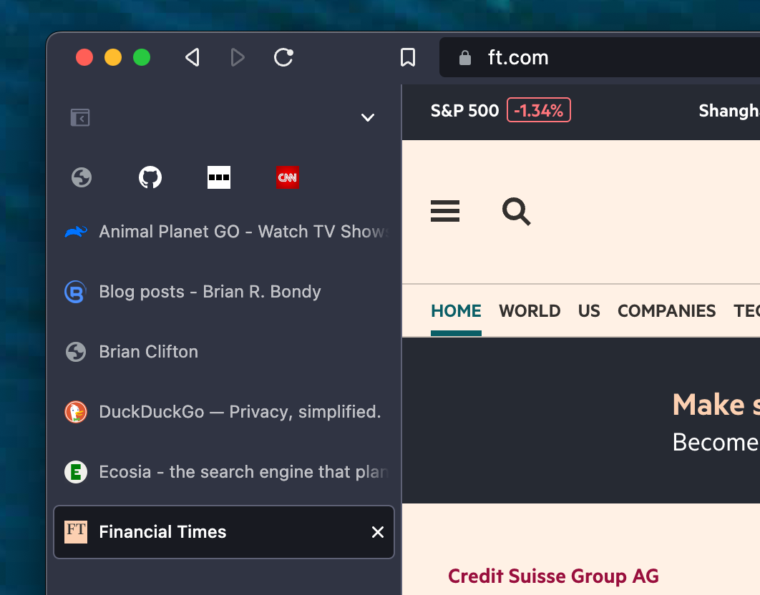This screenshot has height=595, width=760.
Task: Click the bookmark icon in toolbar
Action: pyautogui.click(x=408, y=57)
